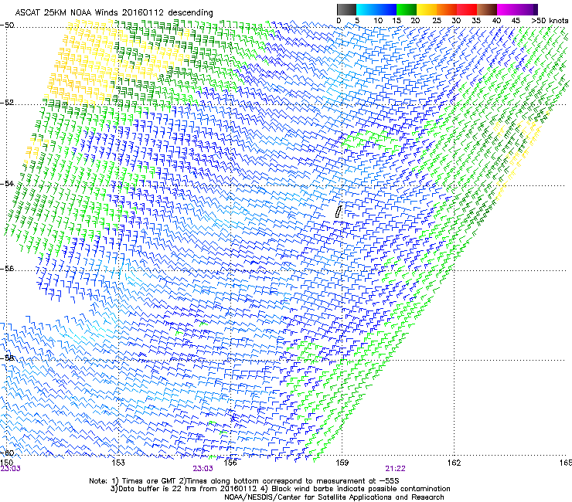
Task: Click the '-52' latitude label
Action: [x=7, y=103]
